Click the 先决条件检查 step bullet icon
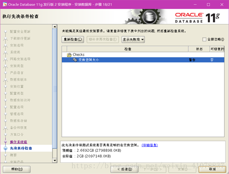The height and width of the screenshot is (174, 229). 5,148
